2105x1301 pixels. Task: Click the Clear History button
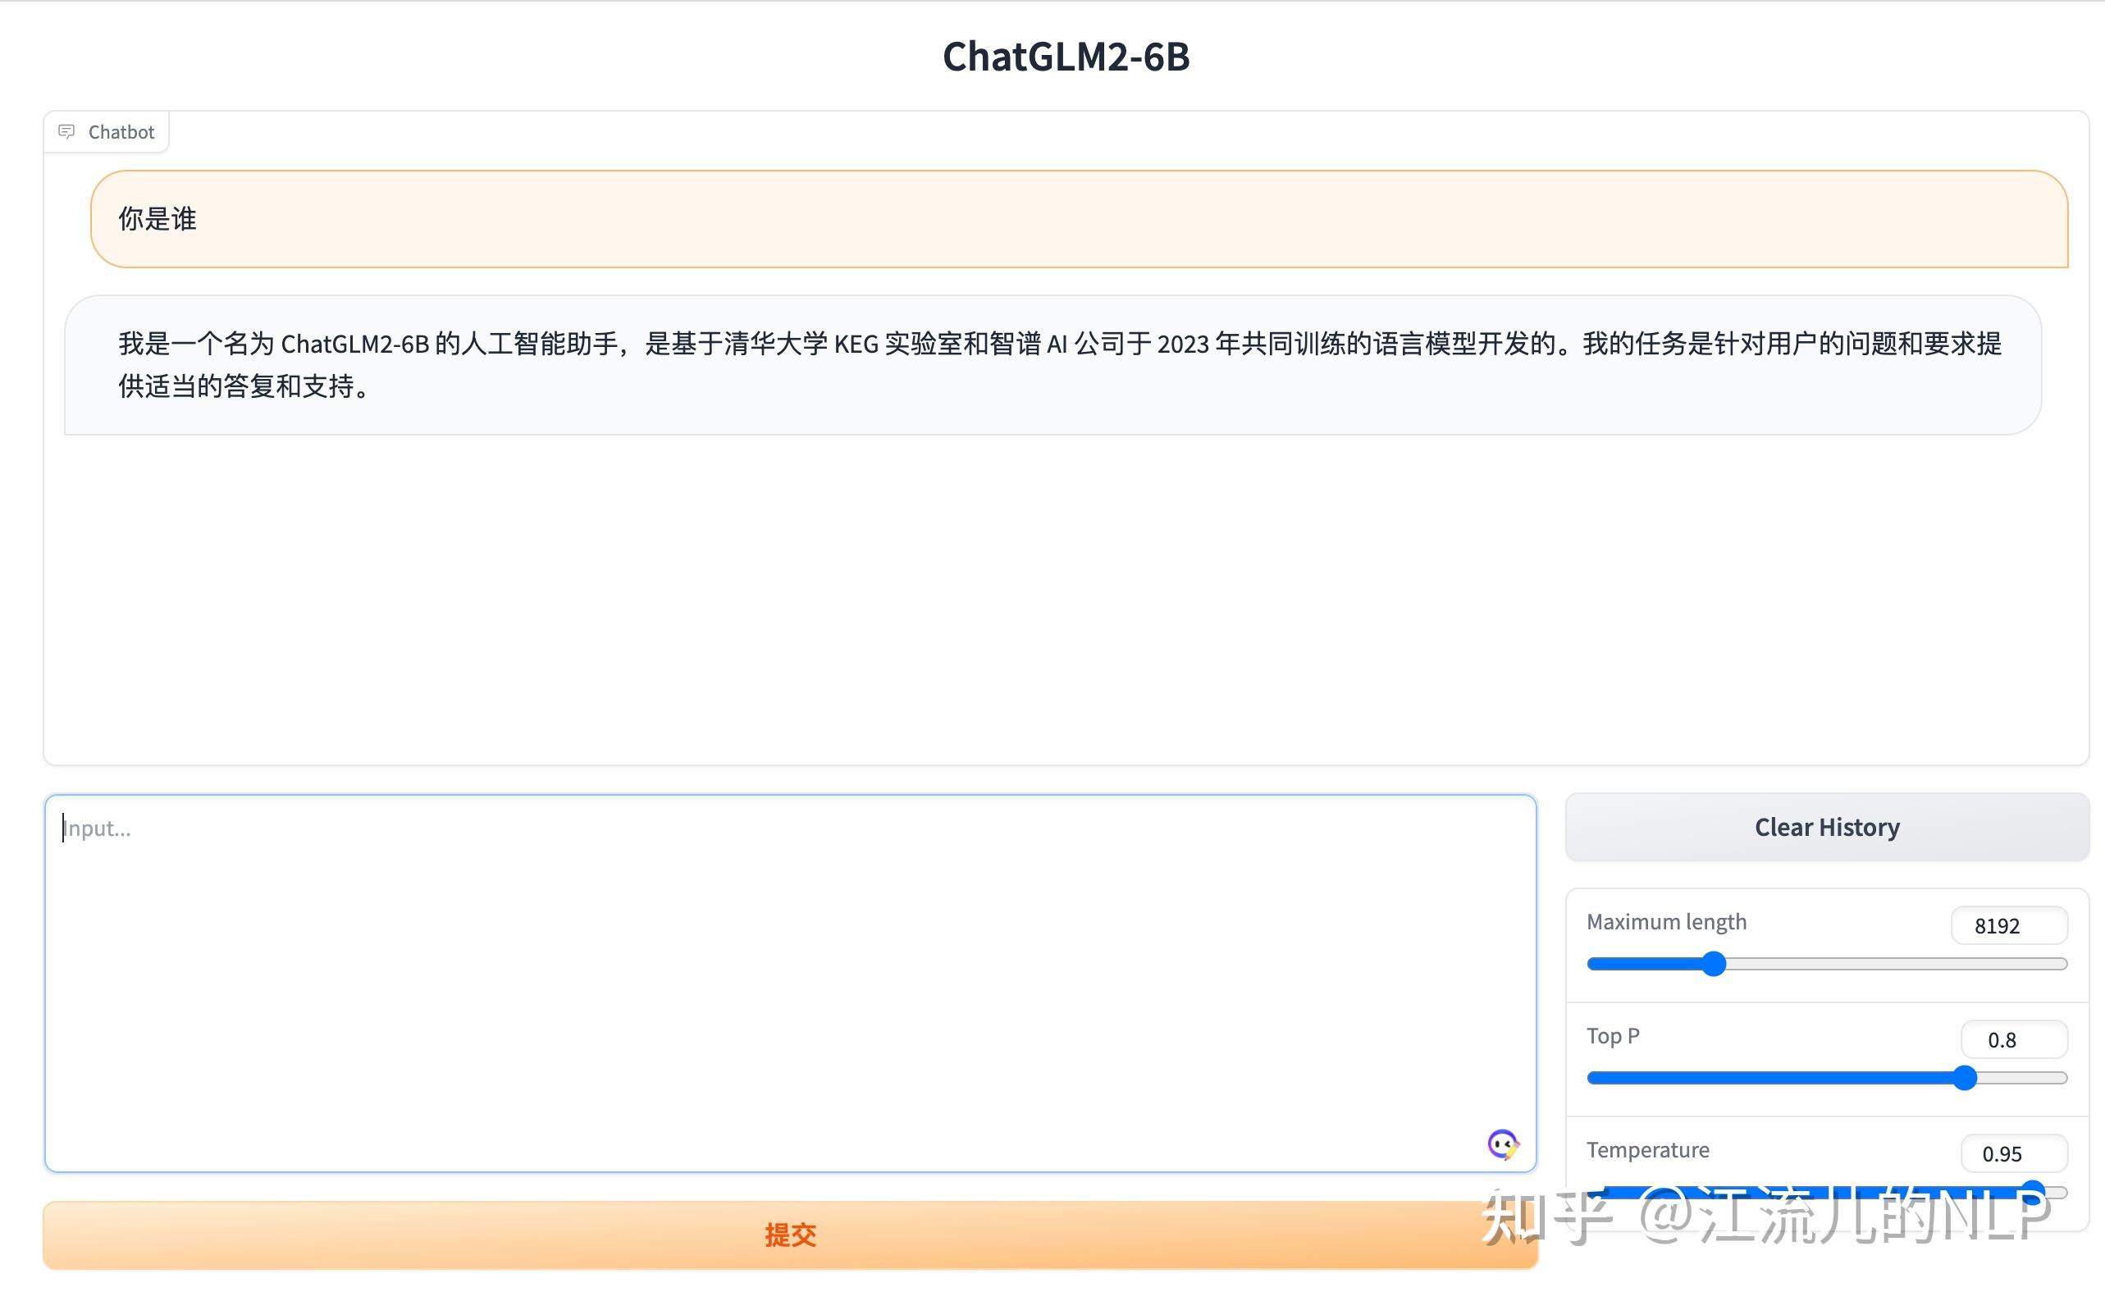[x=1826, y=827]
